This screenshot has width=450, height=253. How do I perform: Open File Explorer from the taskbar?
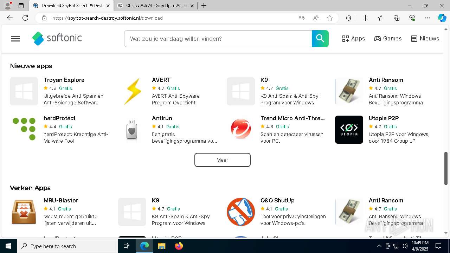[x=161, y=246]
